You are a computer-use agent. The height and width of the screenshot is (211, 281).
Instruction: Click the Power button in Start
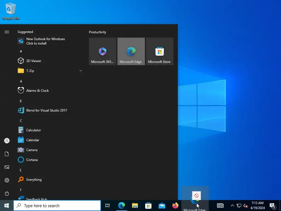pyautogui.click(x=7, y=193)
